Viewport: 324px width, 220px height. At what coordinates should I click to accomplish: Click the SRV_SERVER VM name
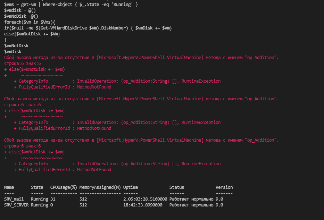coord(16,205)
